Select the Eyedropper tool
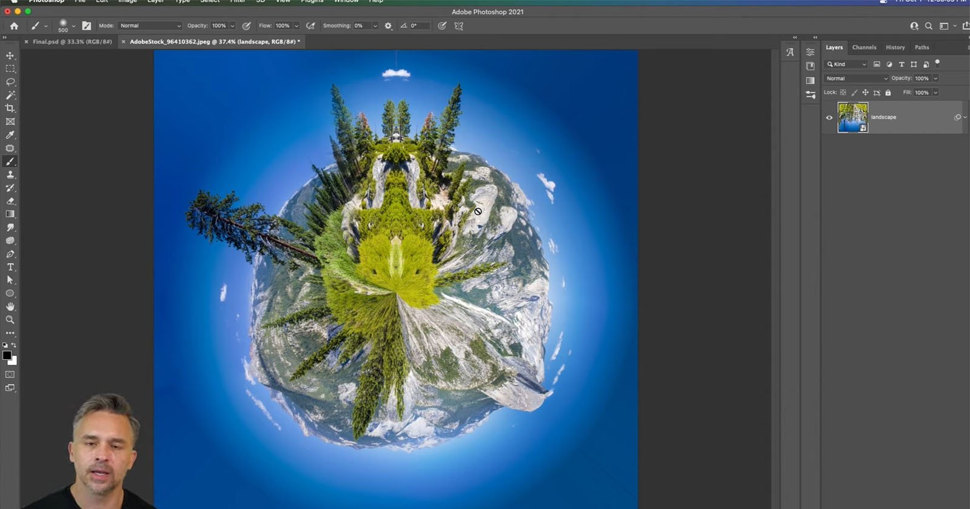Image resolution: width=970 pixels, height=509 pixels. pos(10,135)
